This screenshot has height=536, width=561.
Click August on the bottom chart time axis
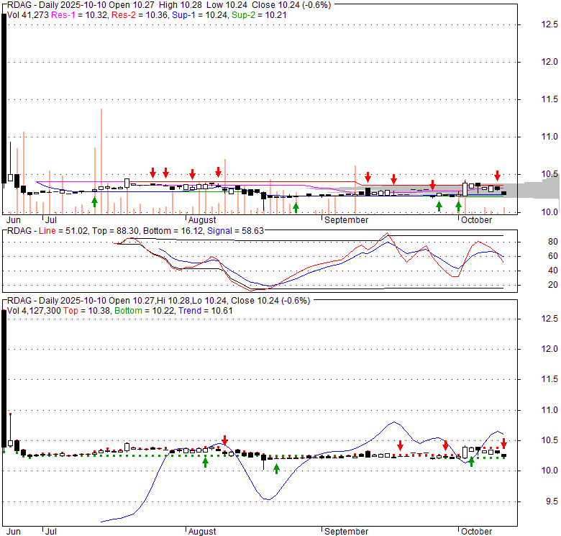point(202,532)
